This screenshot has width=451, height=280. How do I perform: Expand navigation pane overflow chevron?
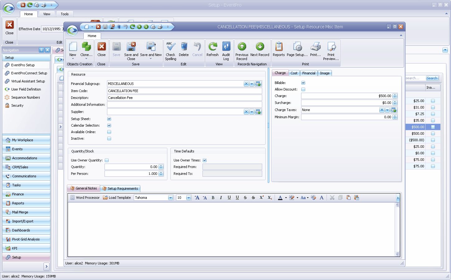coord(46,266)
